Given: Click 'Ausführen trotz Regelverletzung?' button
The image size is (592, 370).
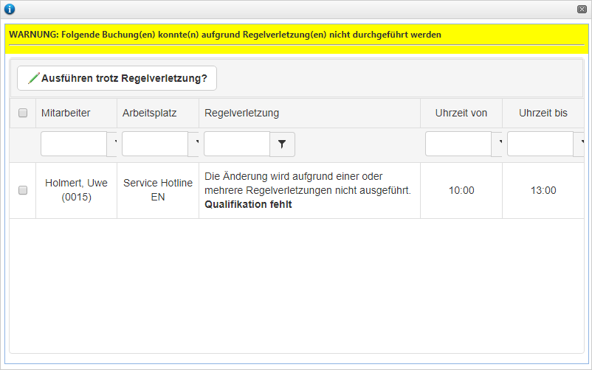Looking at the screenshot, I should (117, 78).
